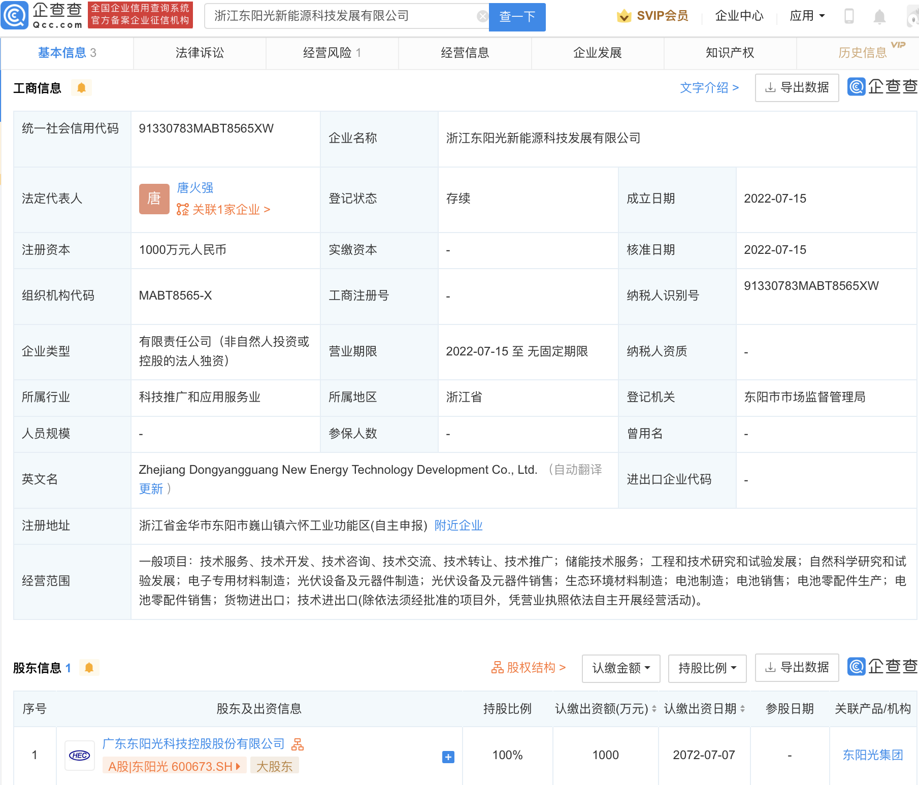The width and height of the screenshot is (919, 785).
Task: Select 1000万元人民币 registered capital value
Action: pyautogui.click(x=182, y=250)
